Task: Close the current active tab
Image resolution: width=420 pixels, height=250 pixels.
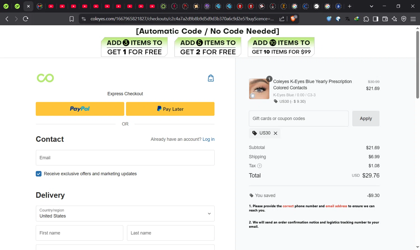Action: (x=28, y=6)
